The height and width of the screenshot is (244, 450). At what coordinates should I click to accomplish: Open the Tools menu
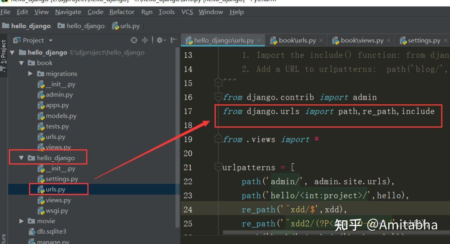pos(166,12)
